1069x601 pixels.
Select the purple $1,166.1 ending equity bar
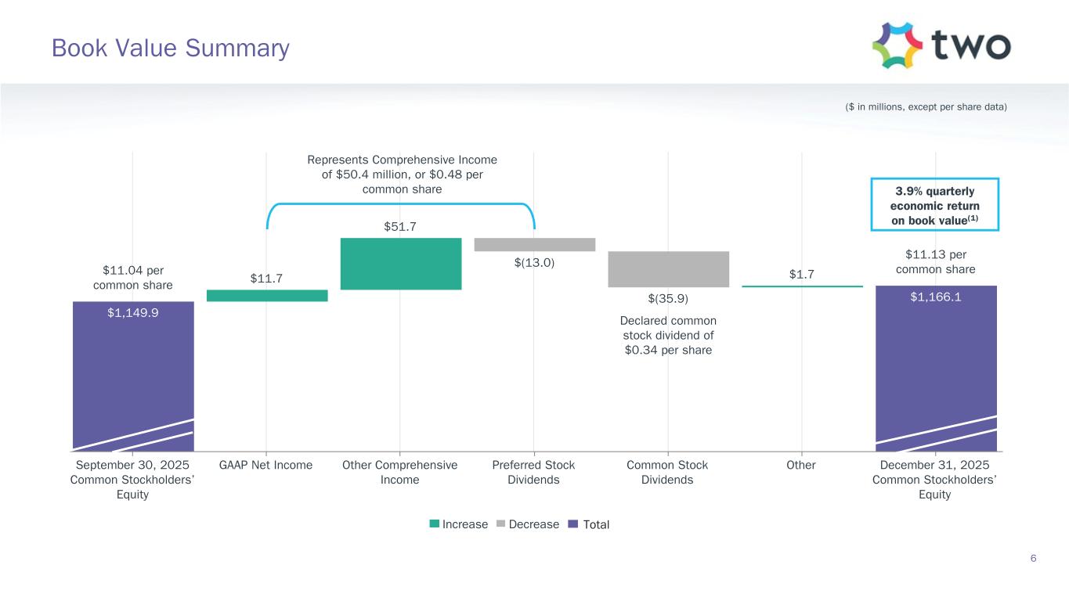click(936, 360)
